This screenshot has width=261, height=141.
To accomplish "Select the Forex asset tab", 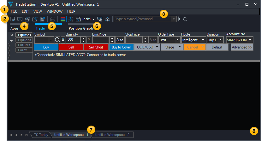I will [24, 50].
